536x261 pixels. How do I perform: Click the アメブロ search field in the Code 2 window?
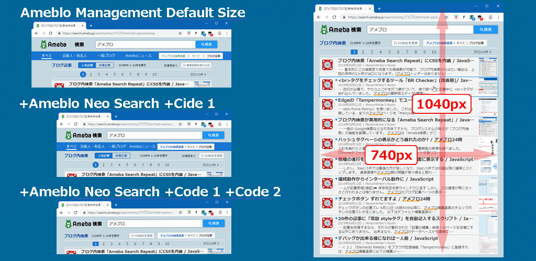pyautogui.click(x=154, y=224)
